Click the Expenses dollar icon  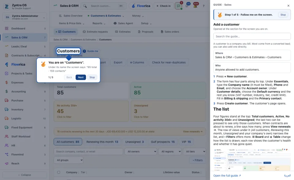[x=6, y=83]
